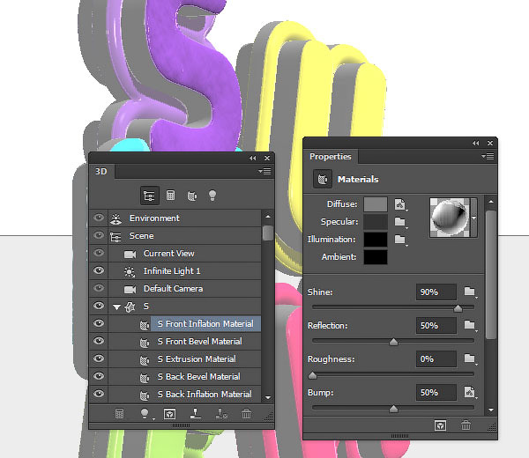This screenshot has height=458, width=529.
Task: Toggle visibility of Environment
Action: (99, 218)
